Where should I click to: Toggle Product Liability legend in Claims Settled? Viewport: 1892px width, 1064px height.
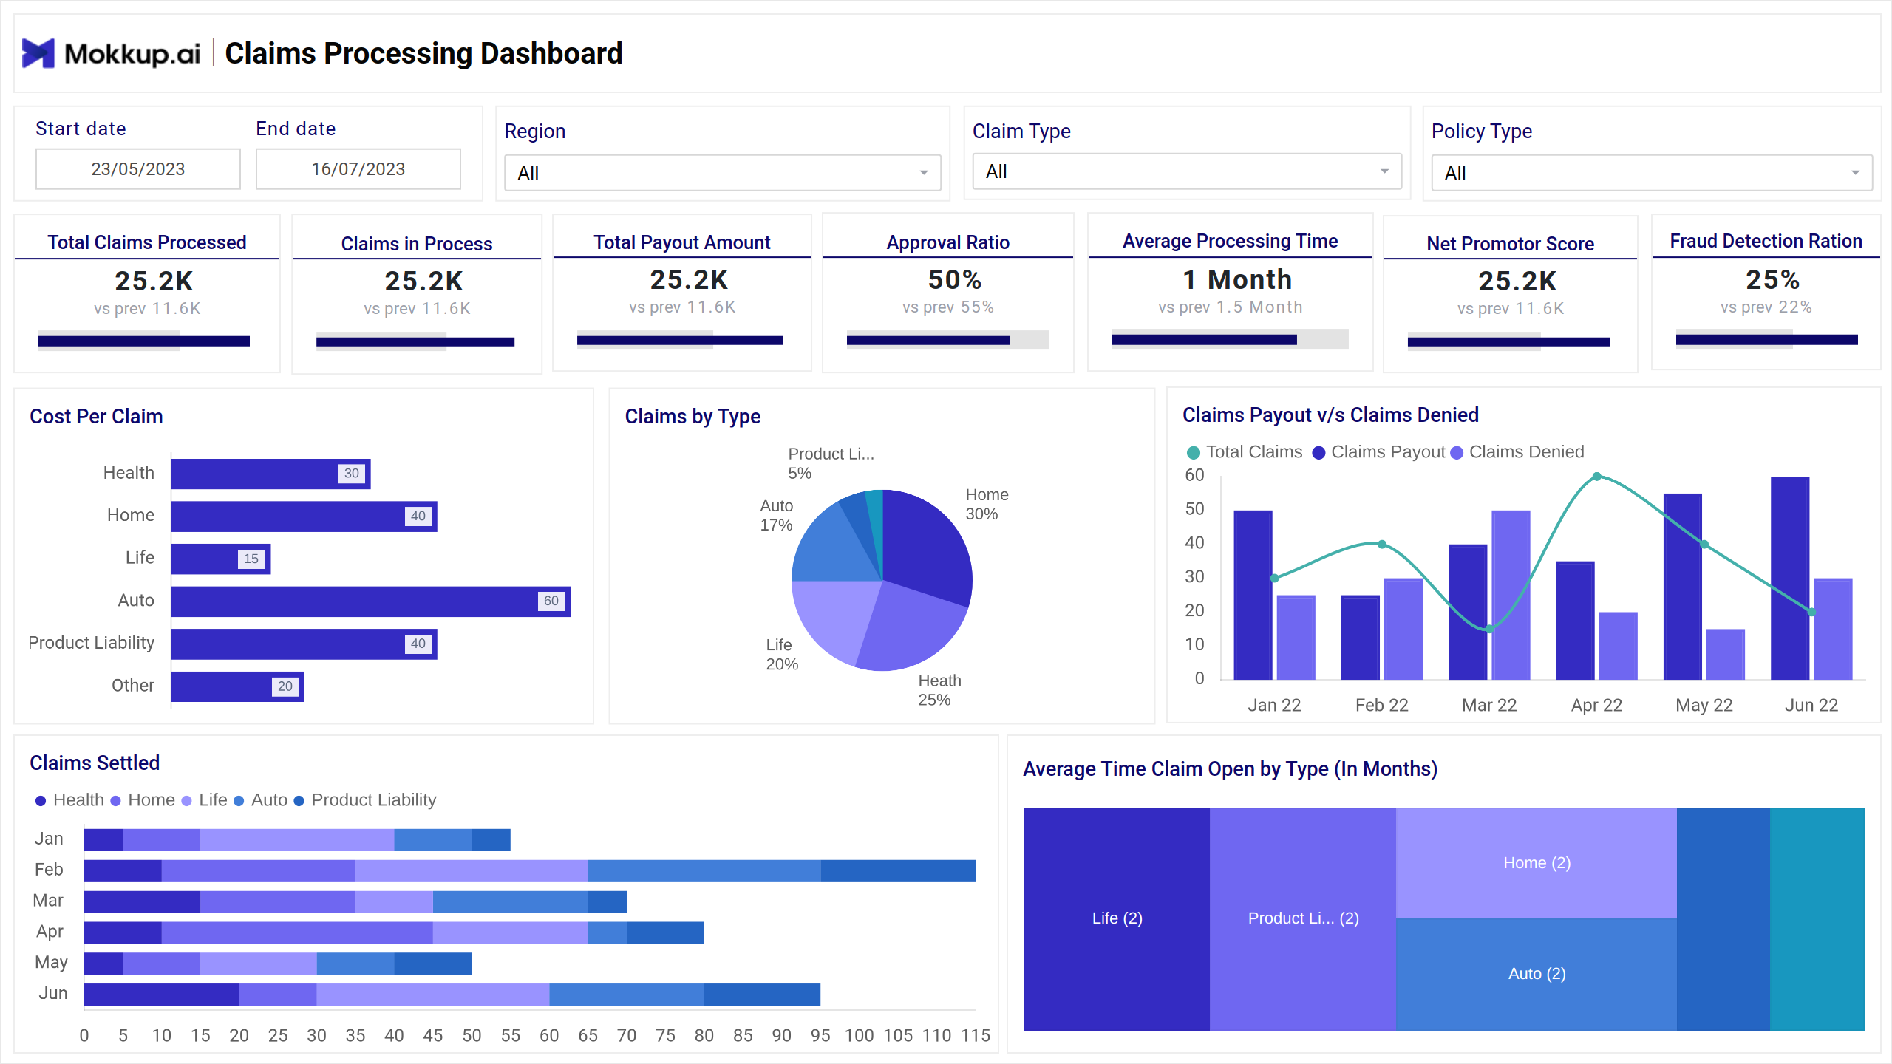point(299,801)
